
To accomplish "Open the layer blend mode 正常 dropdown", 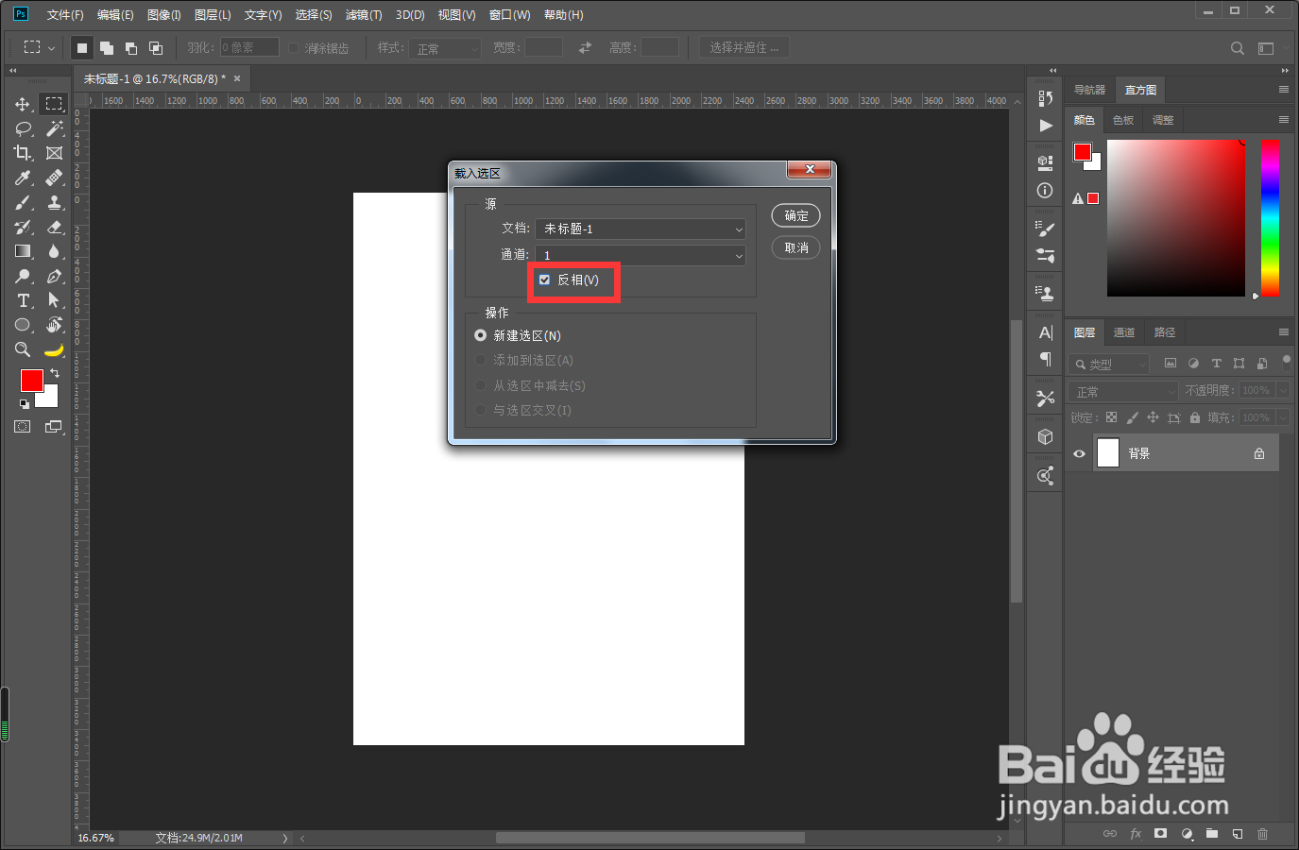I will pyautogui.click(x=1123, y=391).
